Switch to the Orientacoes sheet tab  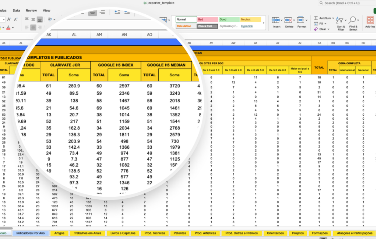[x=275, y=233]
